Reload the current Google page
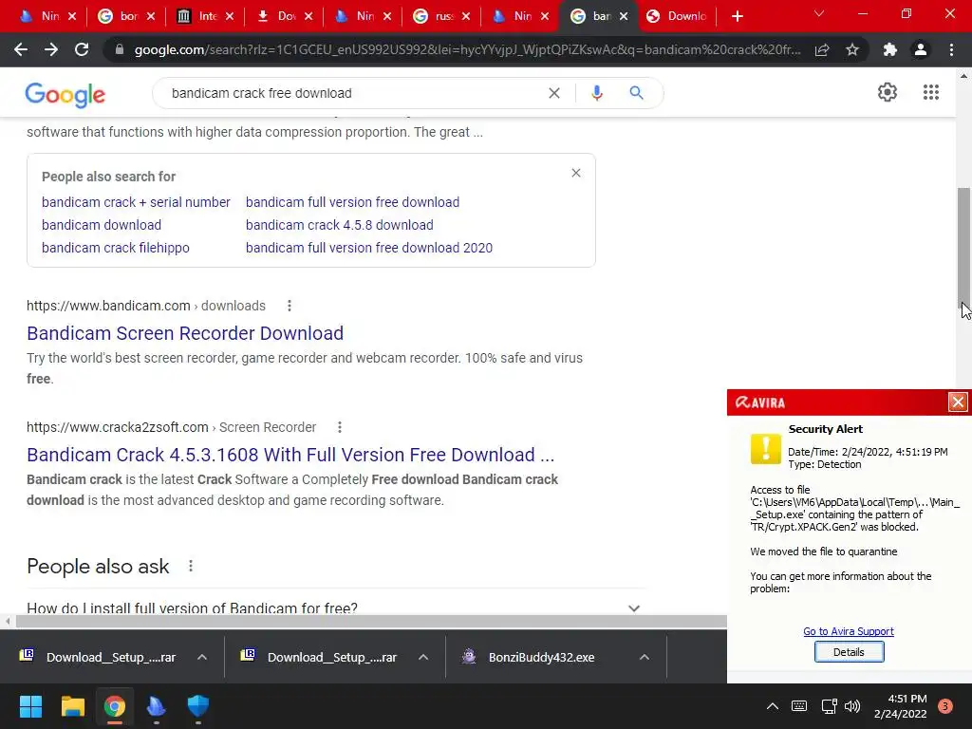 click(82, 49)
